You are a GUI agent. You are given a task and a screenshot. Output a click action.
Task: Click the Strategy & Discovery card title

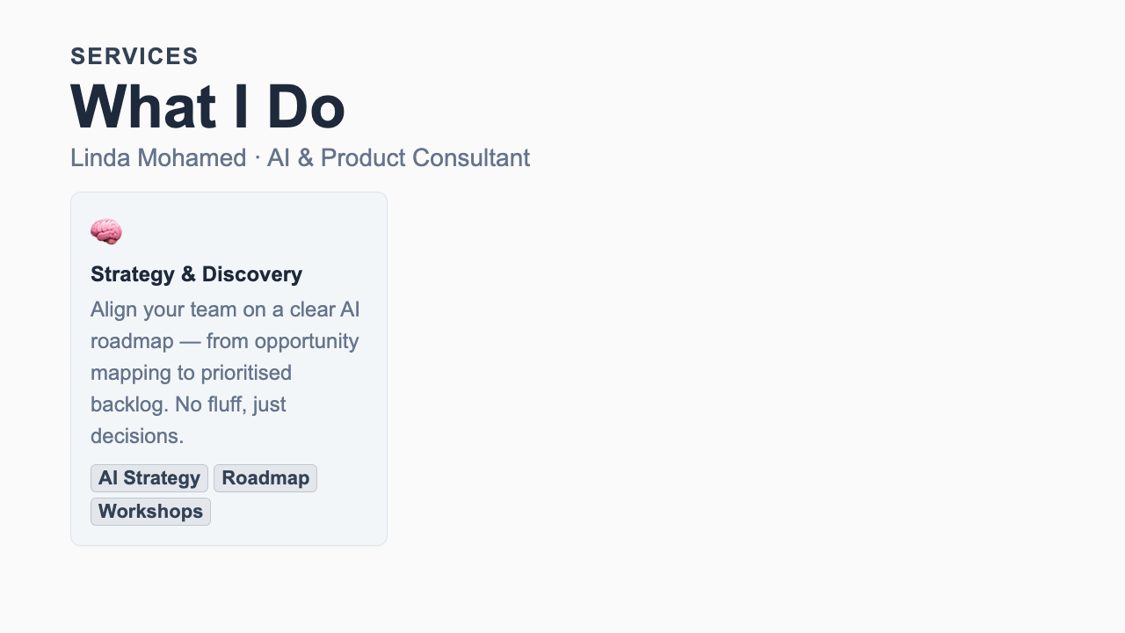click(195, 273)
